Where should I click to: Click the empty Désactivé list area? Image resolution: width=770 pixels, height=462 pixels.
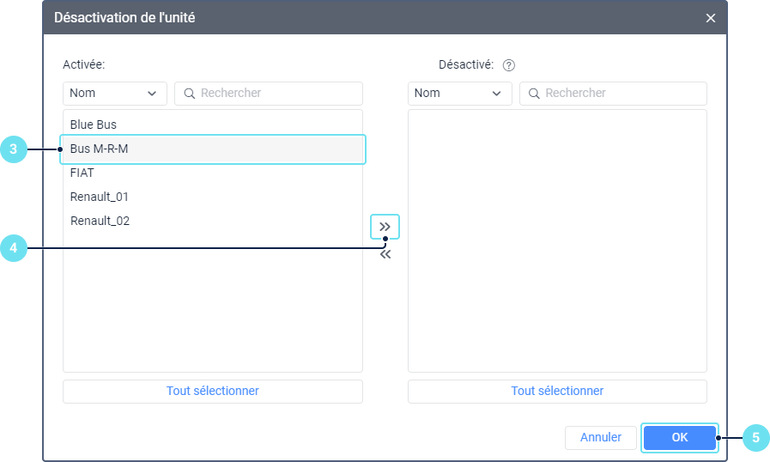(557, 240)
